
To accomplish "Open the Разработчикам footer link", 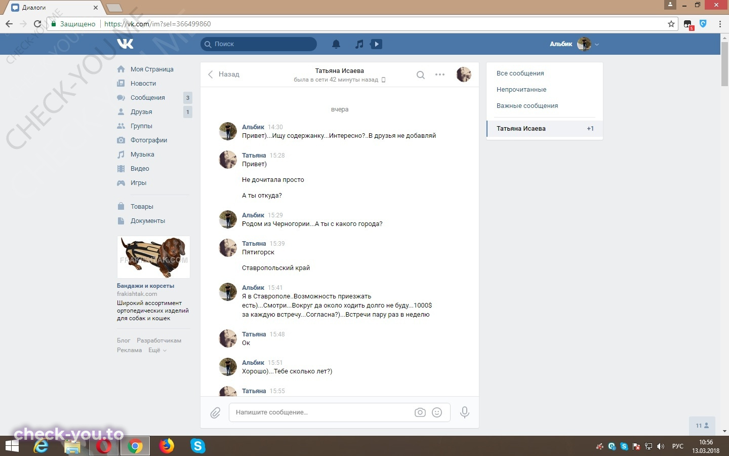I will (x=159, y=340).
